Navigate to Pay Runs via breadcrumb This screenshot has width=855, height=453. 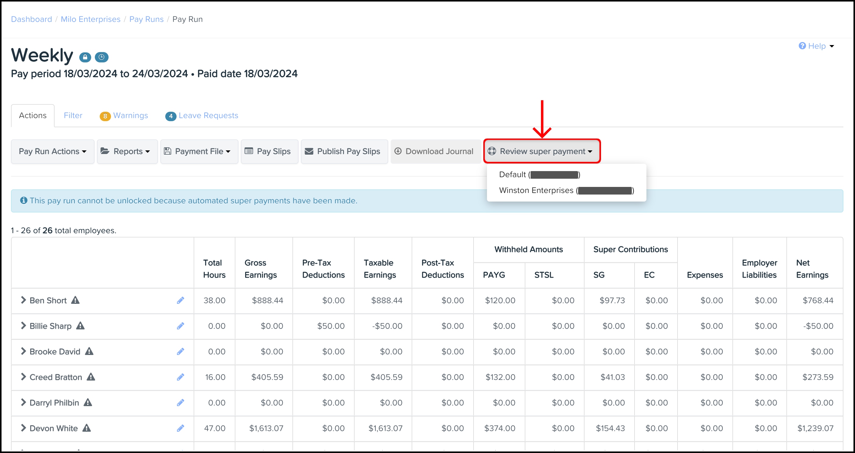[x=146, y=19]
